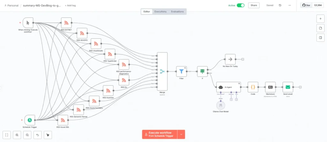The width and height of the screenshot is (327, 142).
Task: Switch to the Editor tab
Action: [147, 12]
